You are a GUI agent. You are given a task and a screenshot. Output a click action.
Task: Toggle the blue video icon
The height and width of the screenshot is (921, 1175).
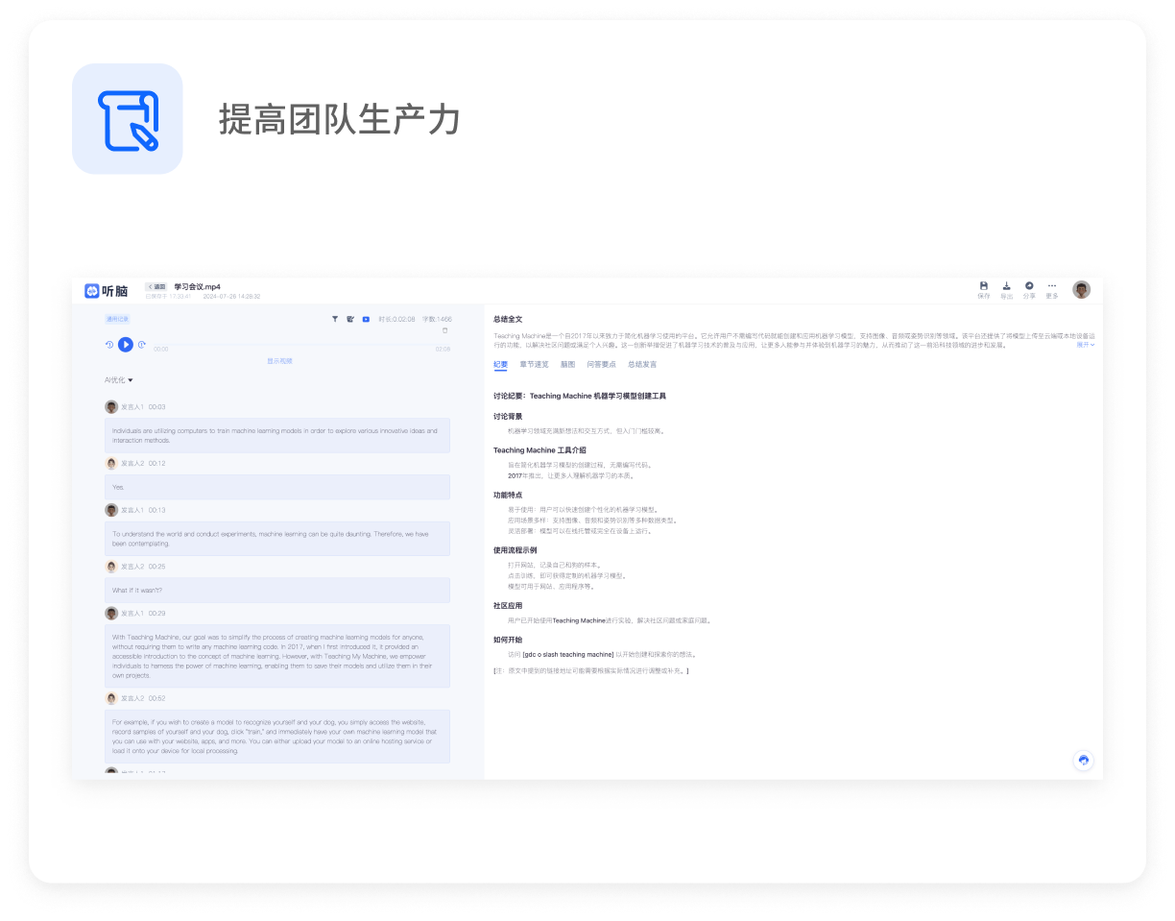366,319
